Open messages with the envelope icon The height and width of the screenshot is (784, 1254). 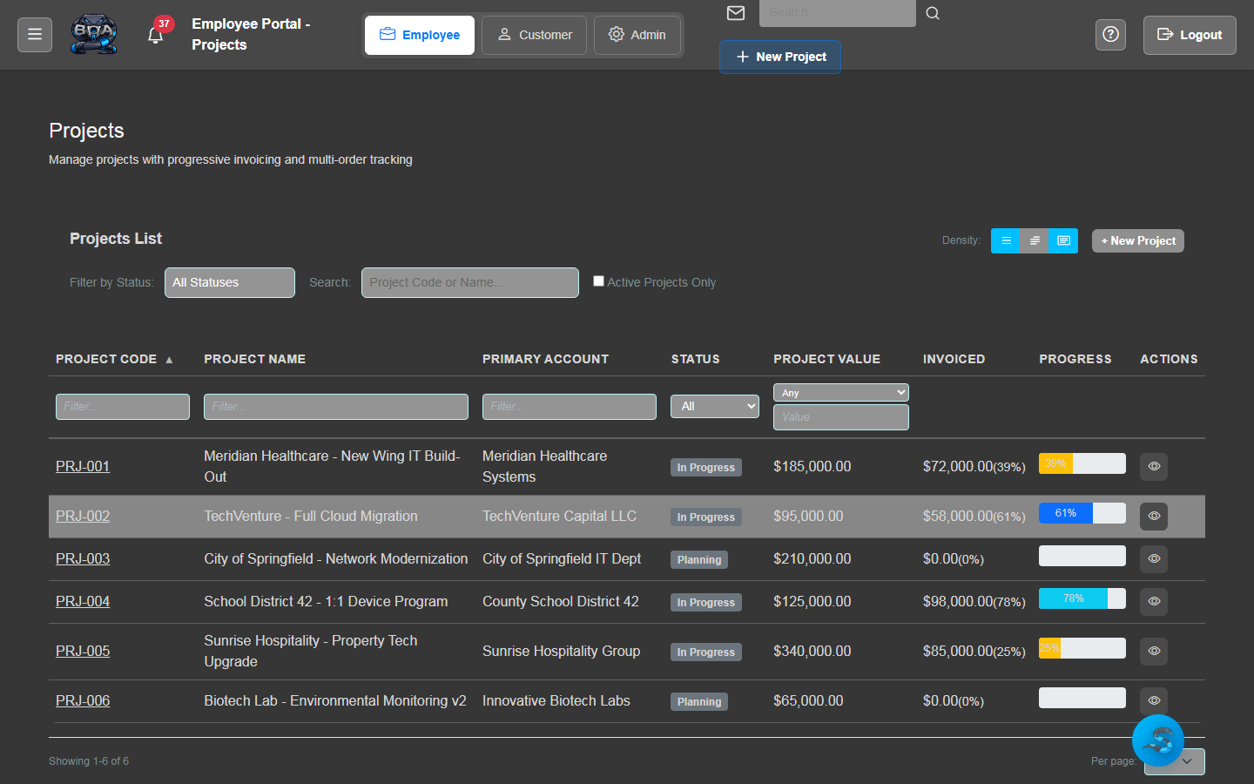[x=735, y=13]
